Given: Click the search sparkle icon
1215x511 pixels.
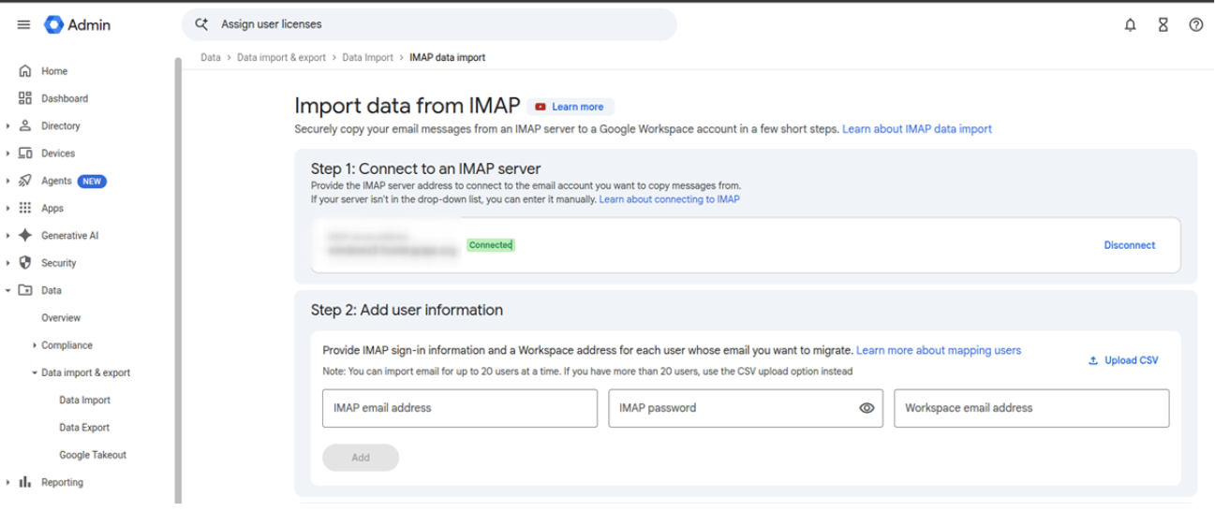Looking at the screenshot, I should (200, 24).
